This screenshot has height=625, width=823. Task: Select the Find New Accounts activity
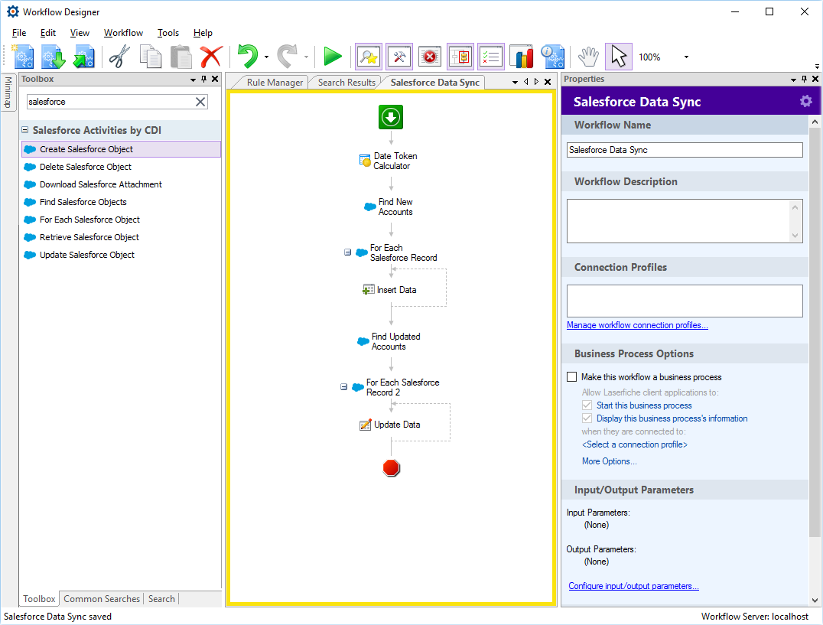click(389, 207)
